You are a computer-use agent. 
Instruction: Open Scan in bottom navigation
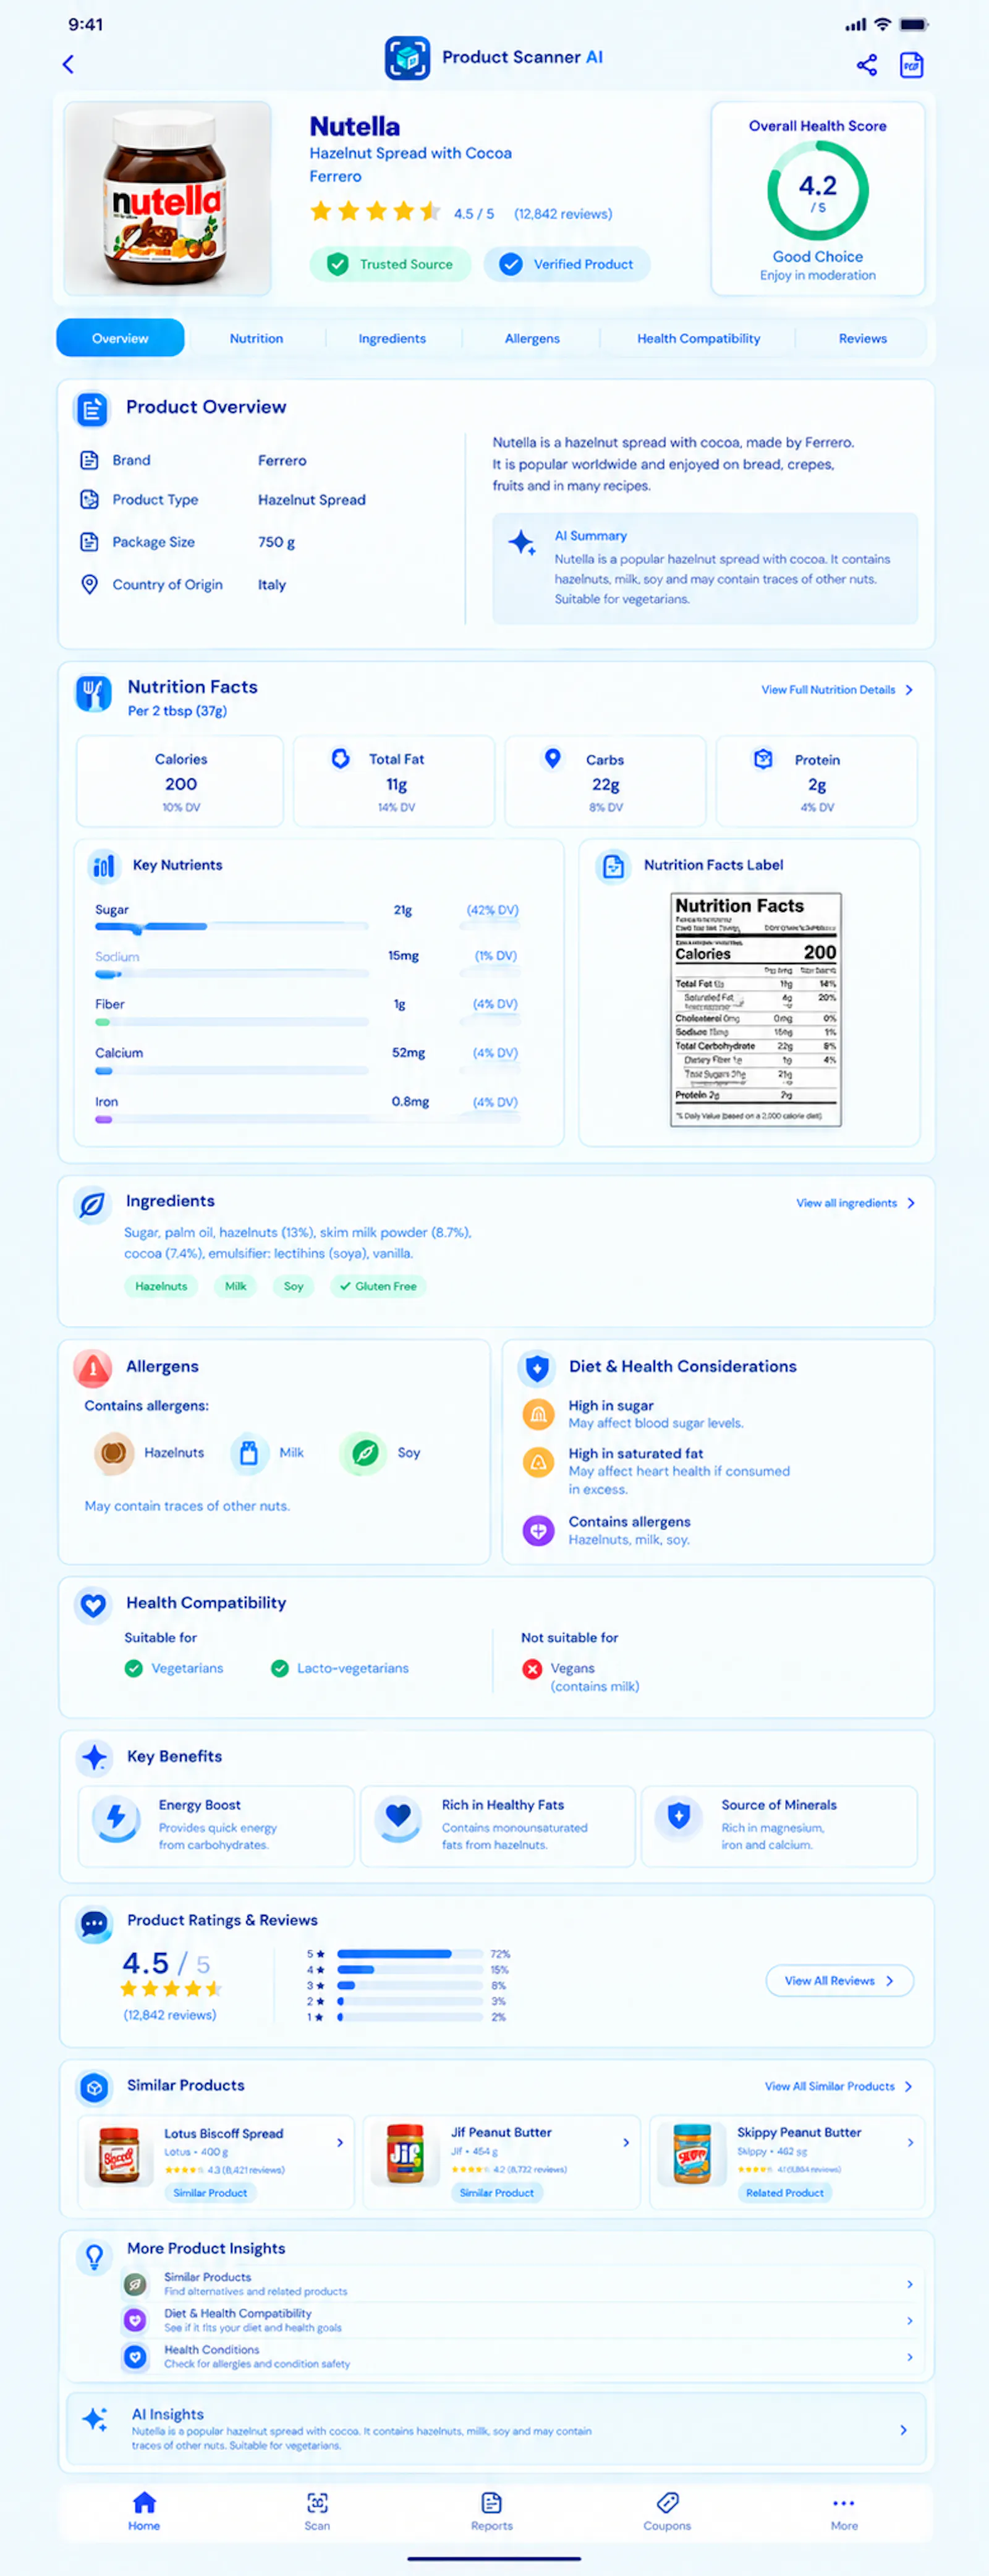coord(317,2511)
